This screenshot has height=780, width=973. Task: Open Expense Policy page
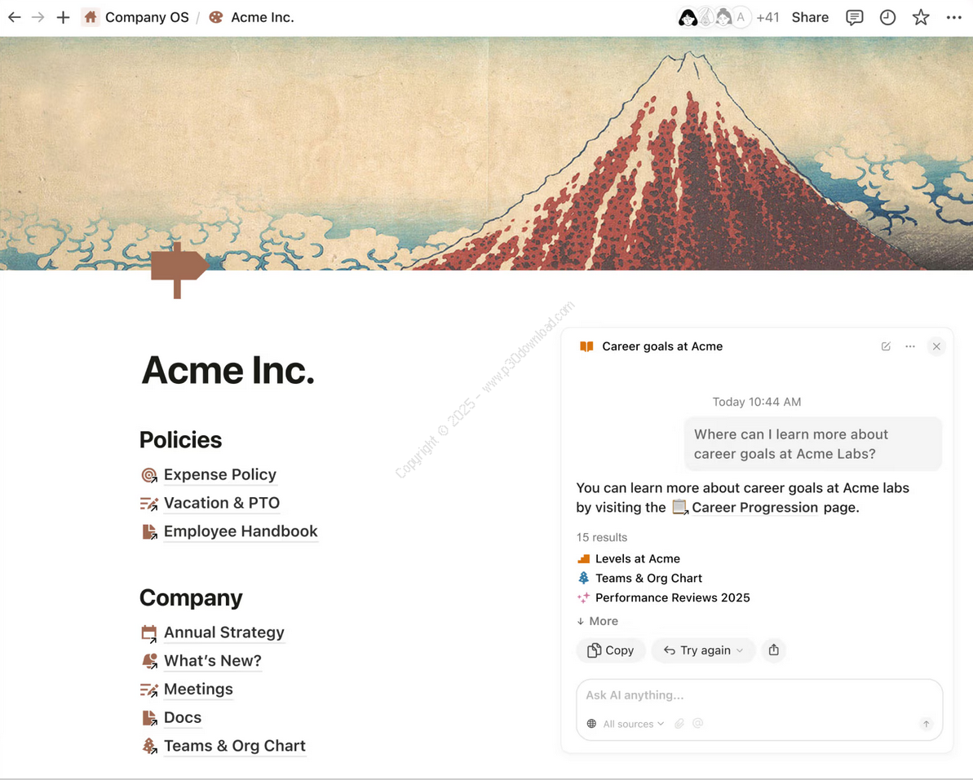219,475
